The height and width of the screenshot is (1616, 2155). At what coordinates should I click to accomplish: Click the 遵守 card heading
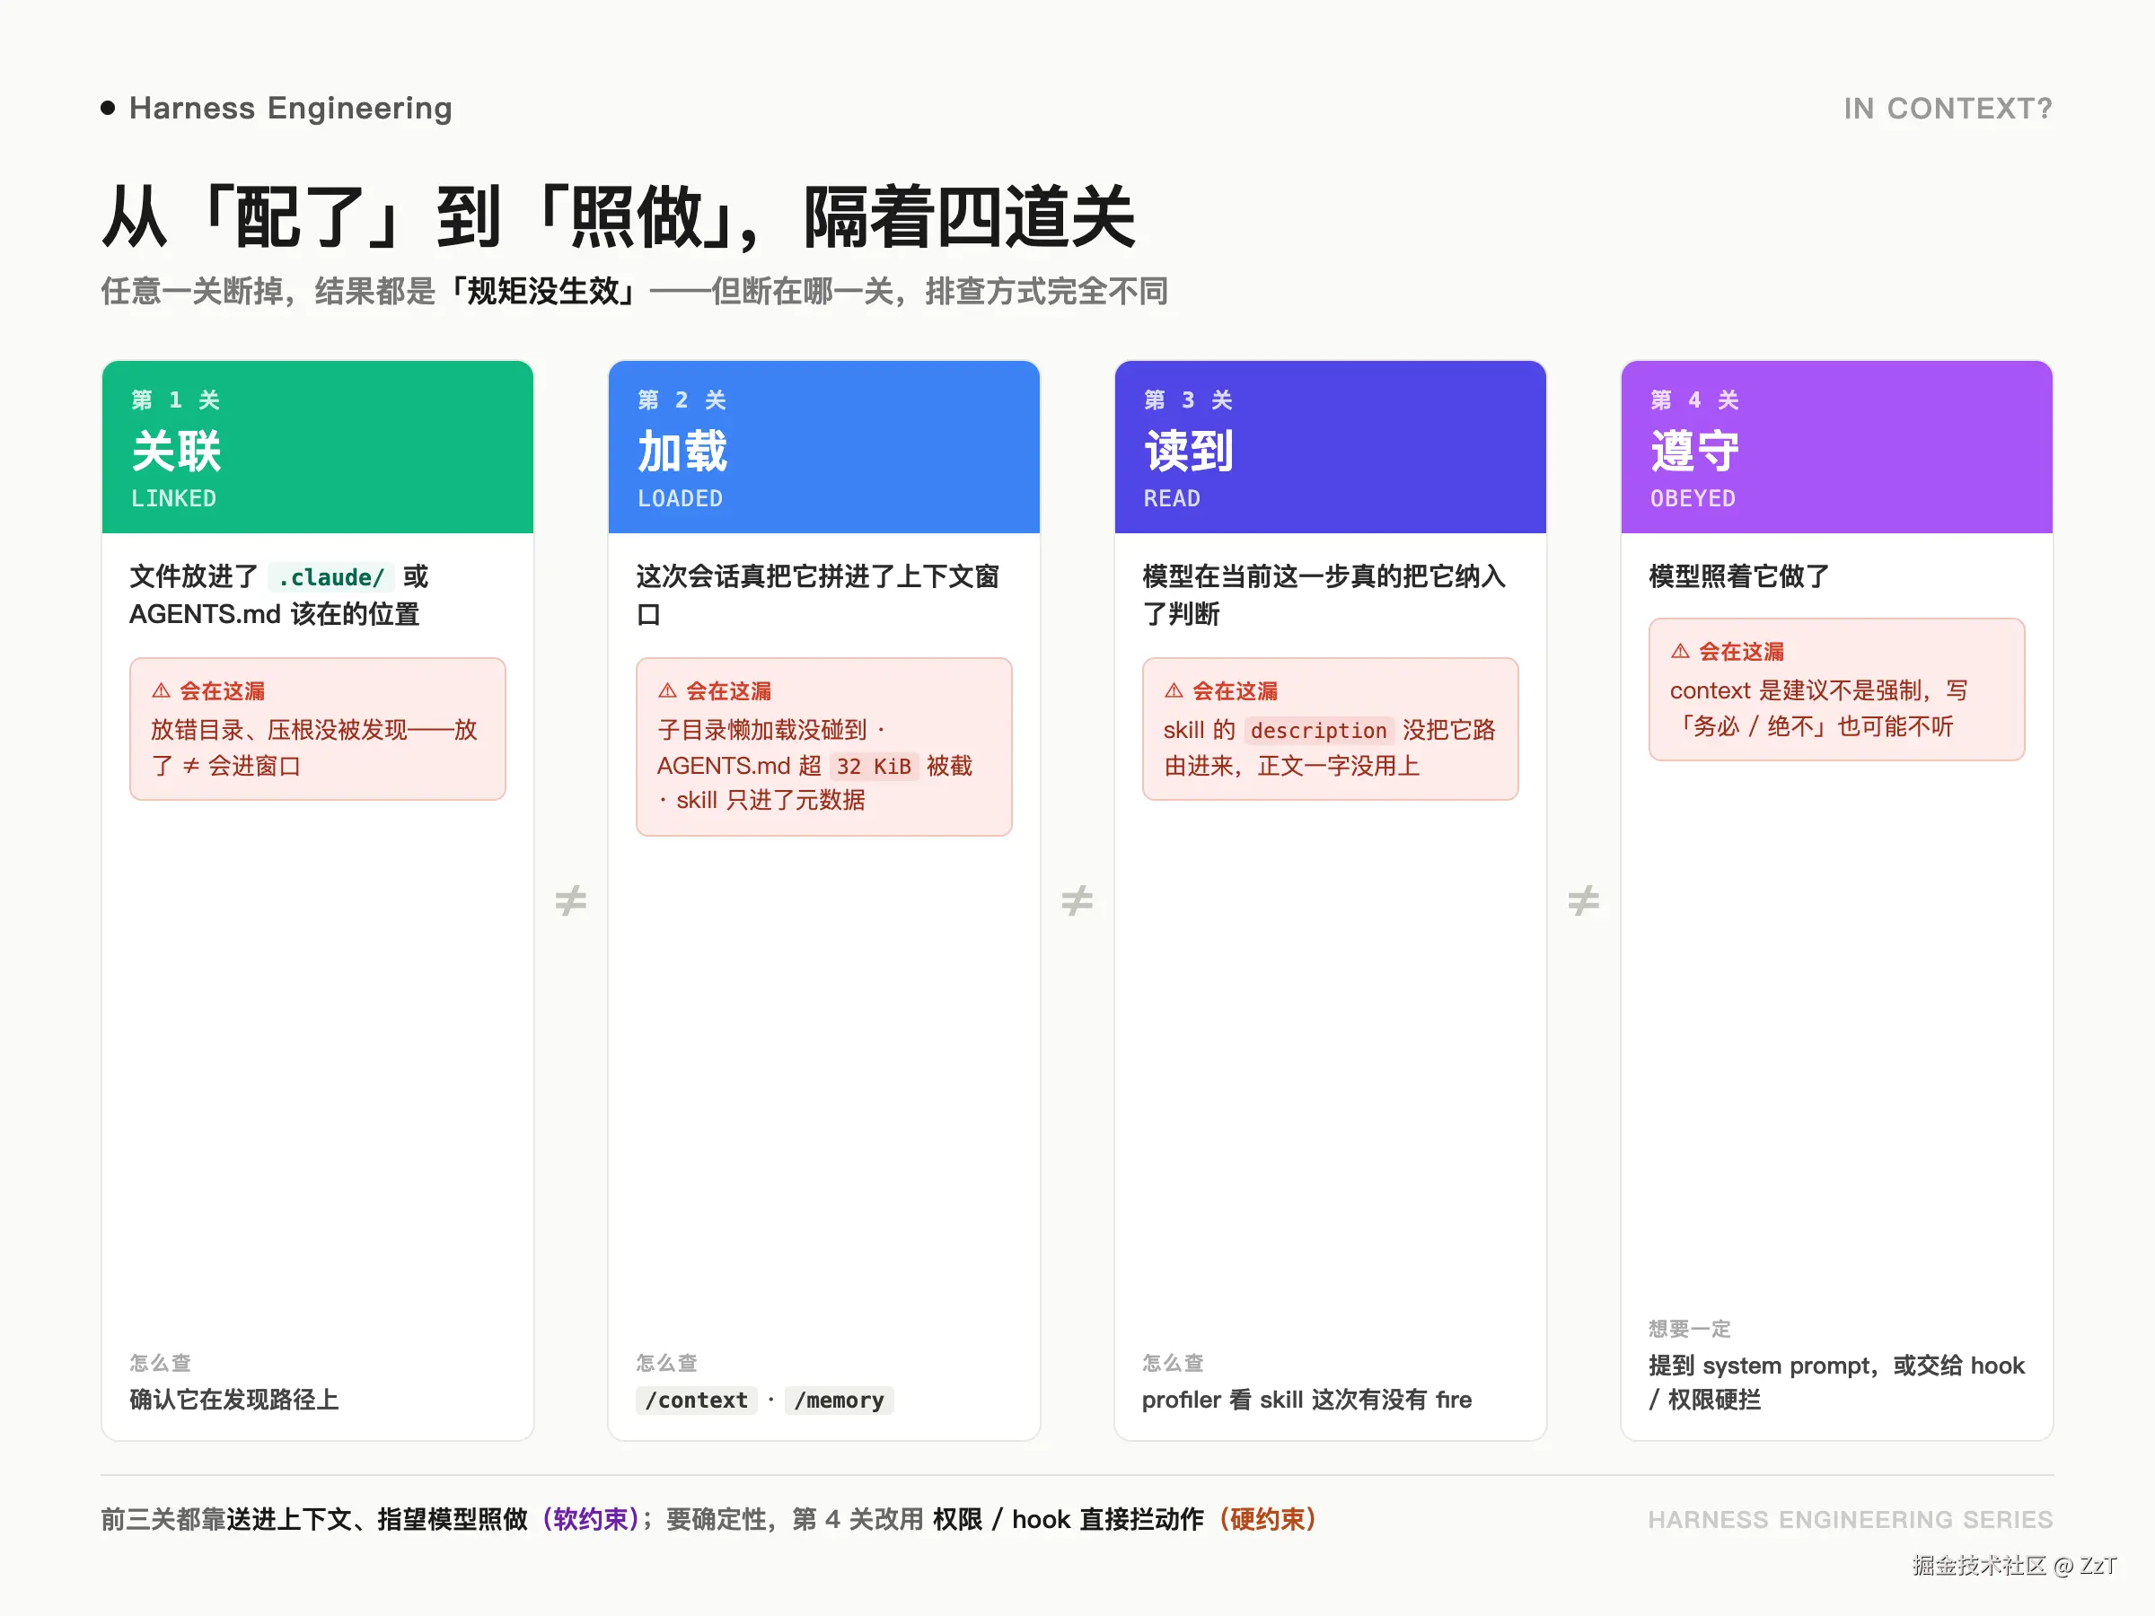(1696, 451)
